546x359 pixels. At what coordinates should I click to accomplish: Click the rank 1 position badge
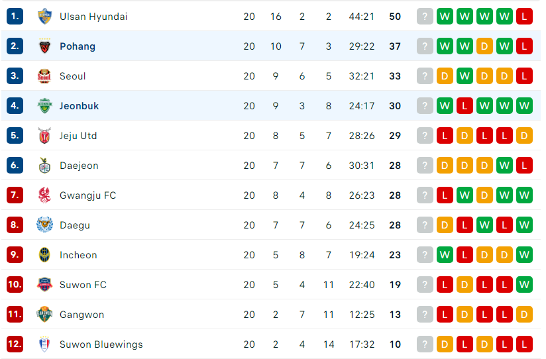tap(15, 17)
